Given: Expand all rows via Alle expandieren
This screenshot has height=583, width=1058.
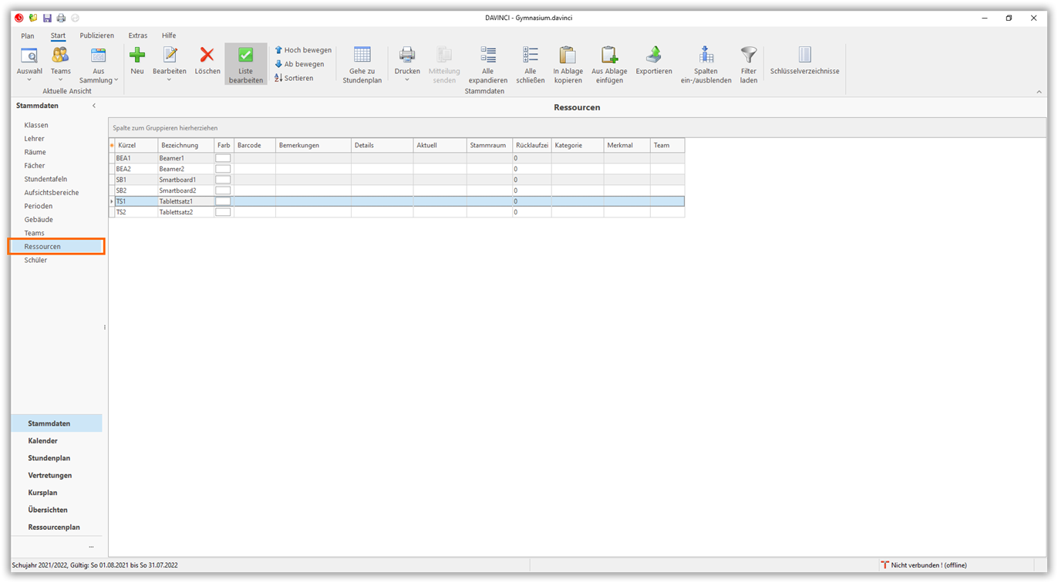Looking at the screenshot, I should (x=487, y=63).
